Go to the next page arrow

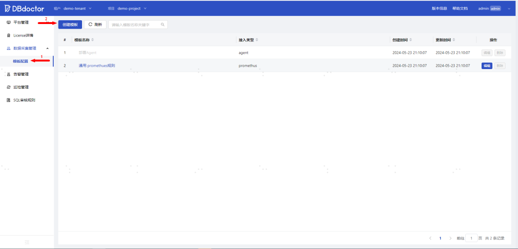pos(450,238)
